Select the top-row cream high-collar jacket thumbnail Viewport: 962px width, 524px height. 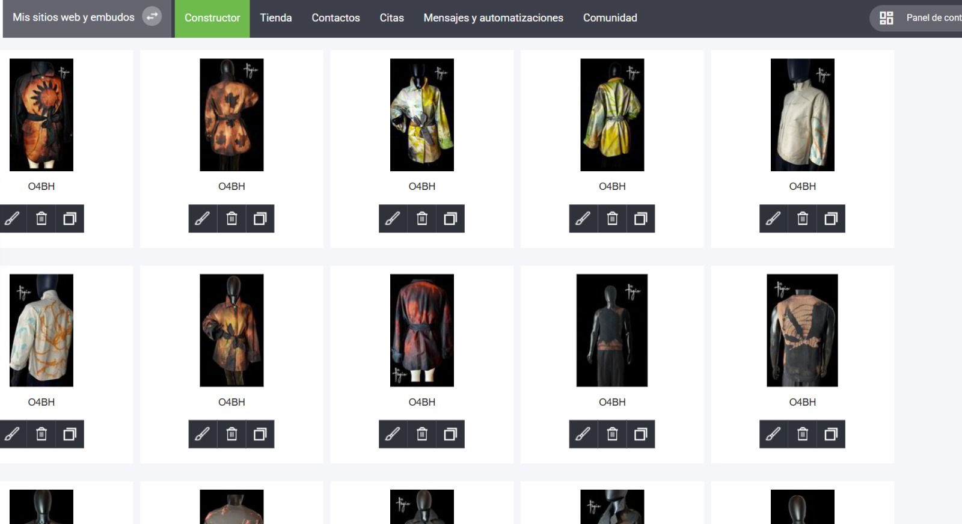[x=803, y=115]
